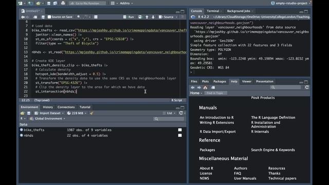
Task: Save all open documents icon
Action: point(55,3)
